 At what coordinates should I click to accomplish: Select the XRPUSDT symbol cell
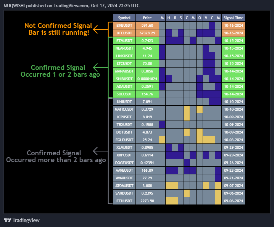pos(124,155)
